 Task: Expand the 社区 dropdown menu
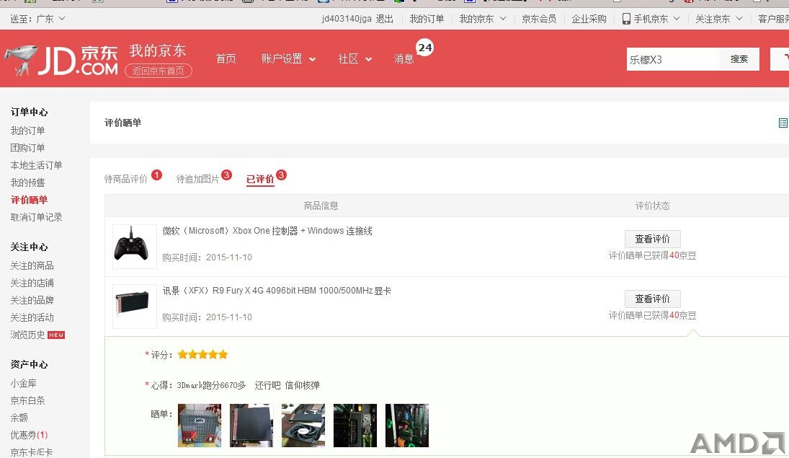click(x=355, y=59)
